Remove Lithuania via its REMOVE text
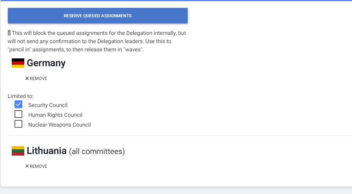The height and width of the screenshot is (194, 352). click(x=38, y=166)
